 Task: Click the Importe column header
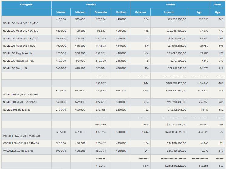coord(169,12)
